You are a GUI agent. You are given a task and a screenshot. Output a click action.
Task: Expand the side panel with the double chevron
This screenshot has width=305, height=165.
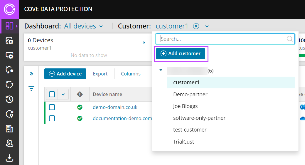coord(31,74)
